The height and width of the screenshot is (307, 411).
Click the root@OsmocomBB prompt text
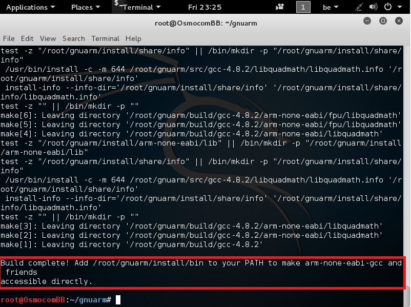(x=33, y=300)
